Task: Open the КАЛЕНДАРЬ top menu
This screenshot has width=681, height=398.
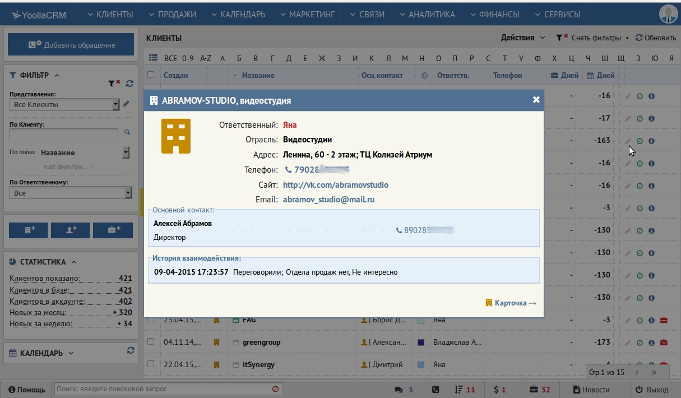Action: coord(238,15)
